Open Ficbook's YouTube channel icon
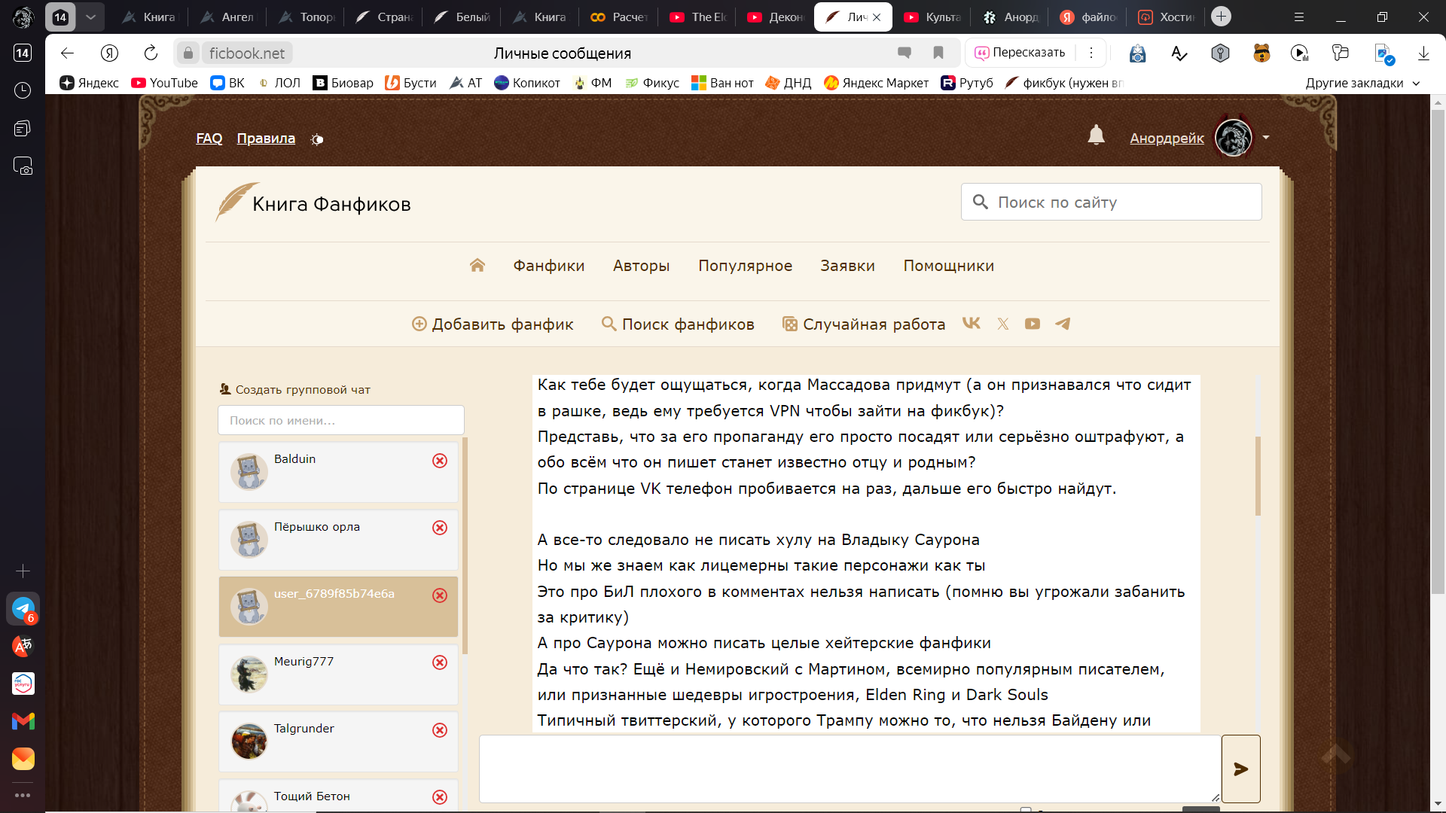 coord(1033,324)
